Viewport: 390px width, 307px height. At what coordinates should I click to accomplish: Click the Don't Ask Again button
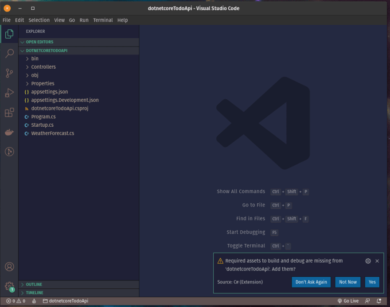pos(311,282)
